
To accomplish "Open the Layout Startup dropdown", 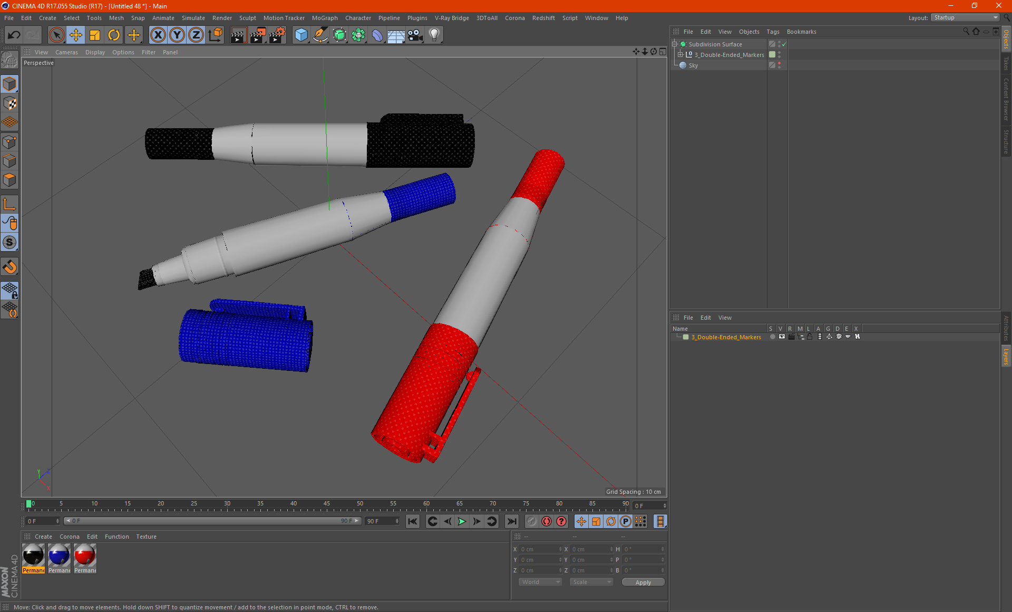I will 966,17.
